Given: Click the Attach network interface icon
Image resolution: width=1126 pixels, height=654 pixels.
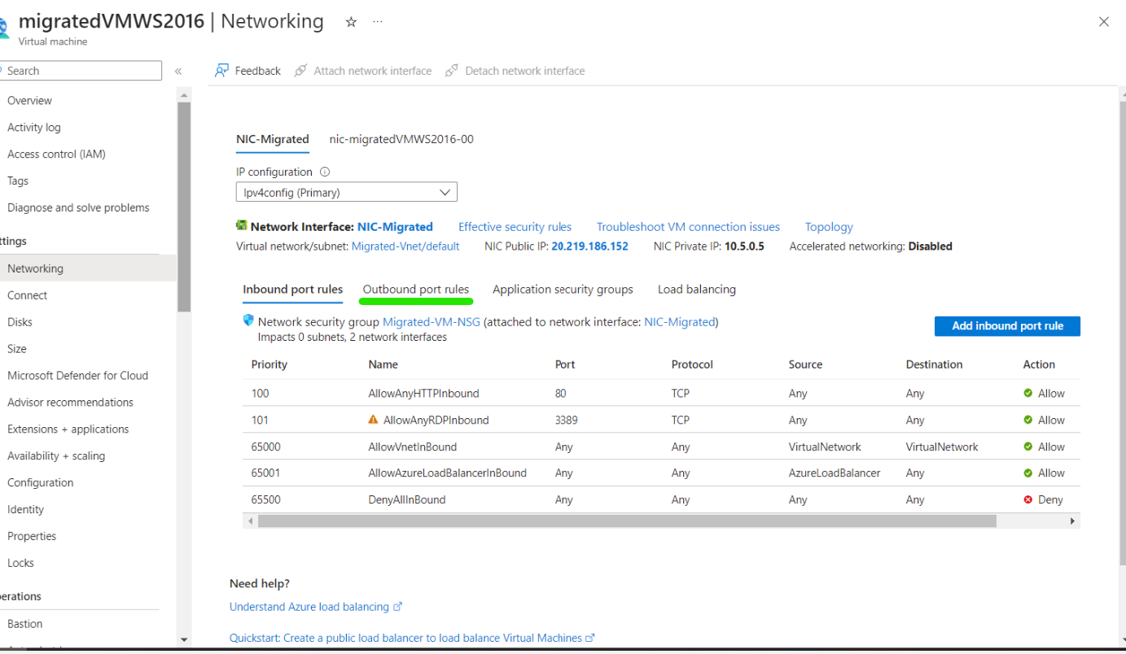Looking at the screenshot, I should click(x=300, y=71).
